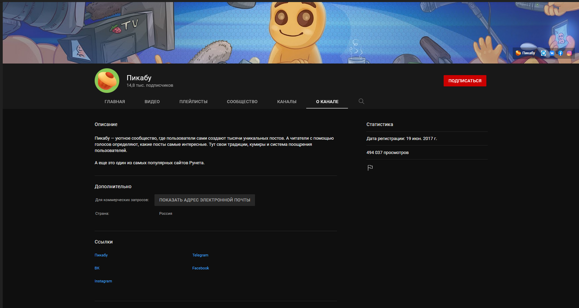The height and width of the screenshot is (308, 579).
Task: Open the Instagram link under Ссылки
Action: (x=103, y=281)
